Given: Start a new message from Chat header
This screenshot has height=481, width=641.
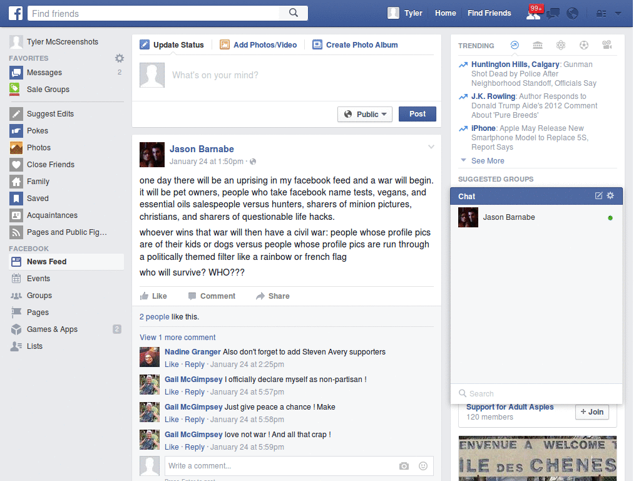Looking at the screenshot, I should click(598, 195).
